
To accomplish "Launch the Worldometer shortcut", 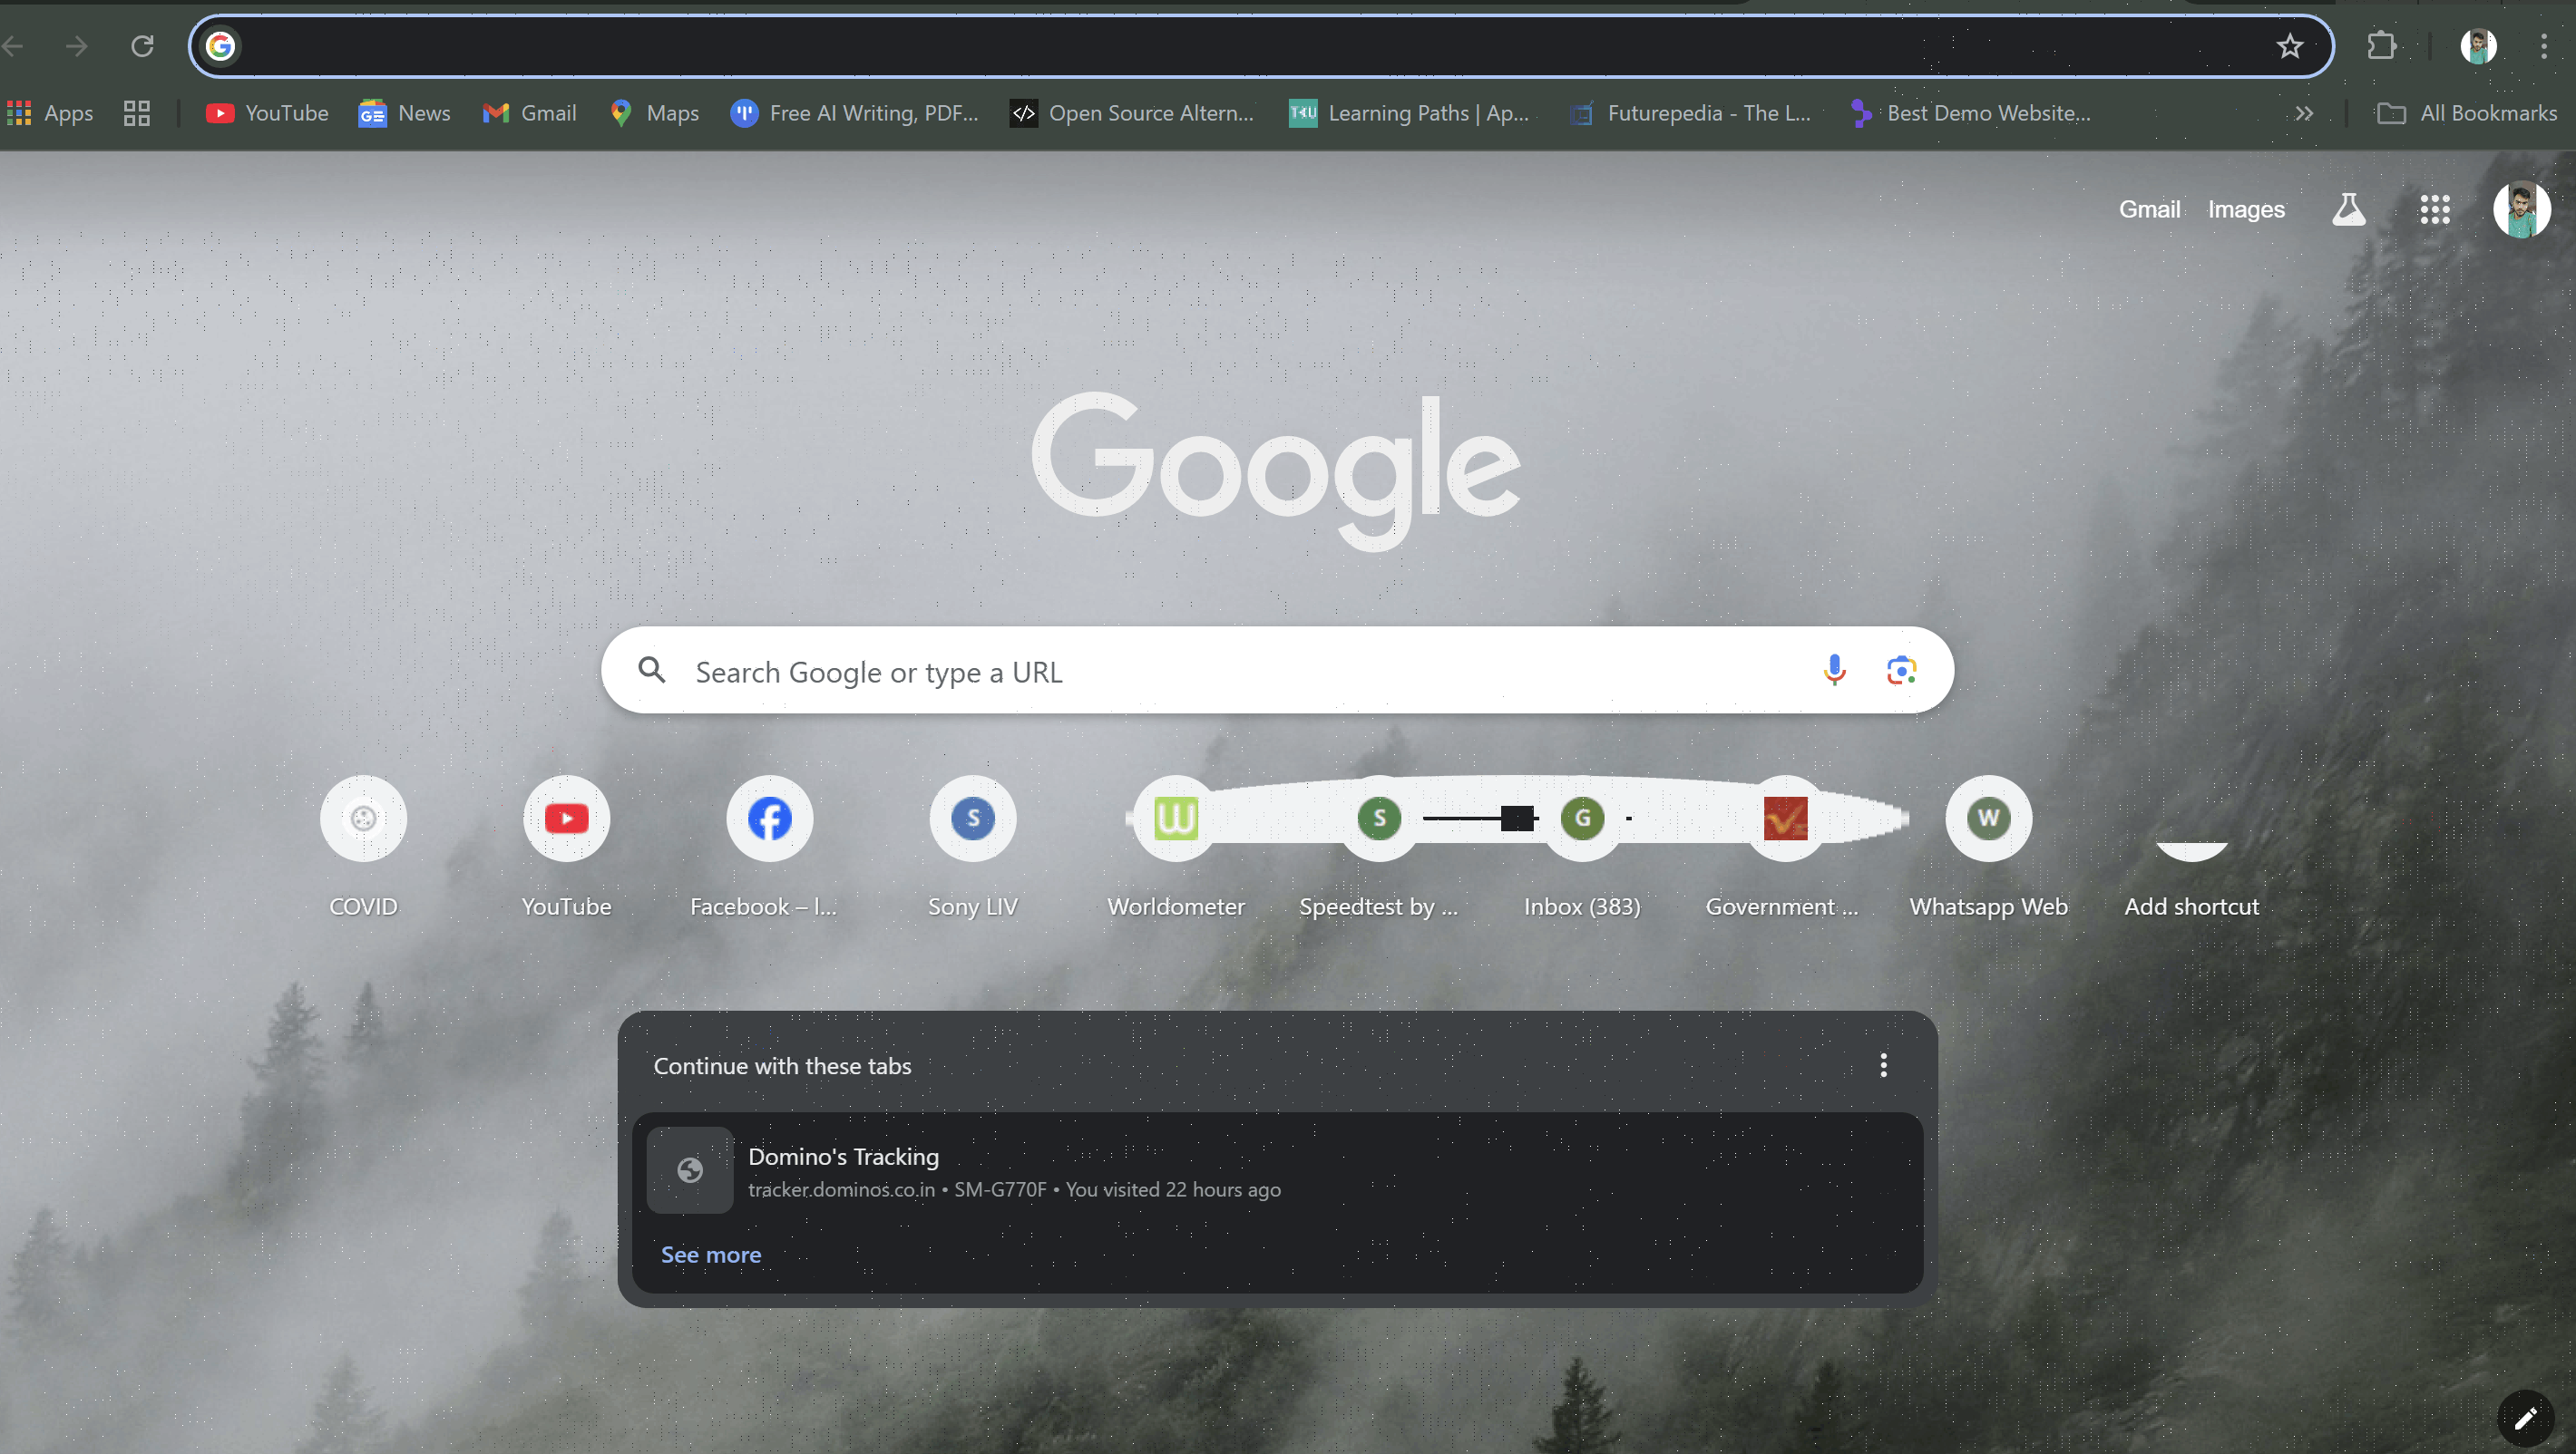I will click(1176, 819).
